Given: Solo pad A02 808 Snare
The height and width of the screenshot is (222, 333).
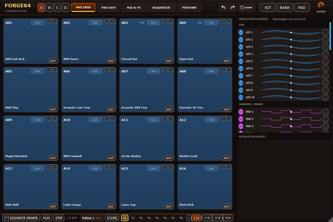Looking at the screenshot, I should [x=112, y=21].
